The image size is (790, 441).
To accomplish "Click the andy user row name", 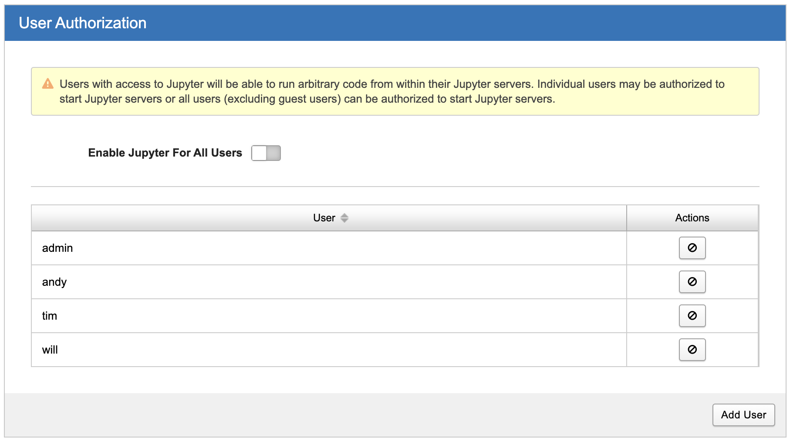I will (54, 282).
